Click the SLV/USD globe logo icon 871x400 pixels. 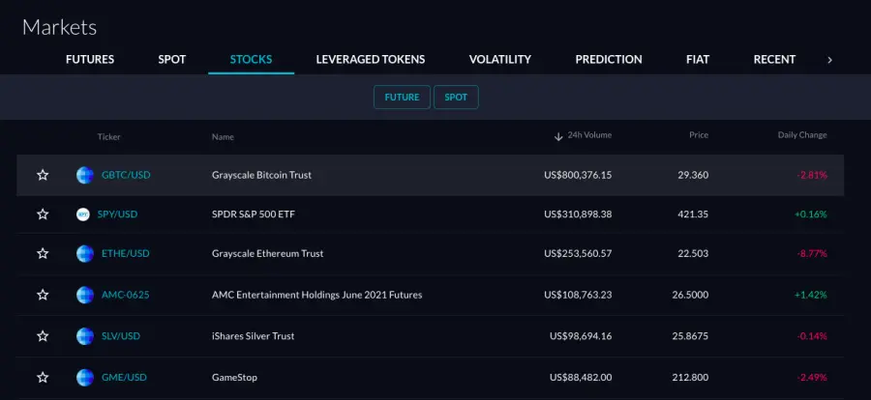(85, 336)
